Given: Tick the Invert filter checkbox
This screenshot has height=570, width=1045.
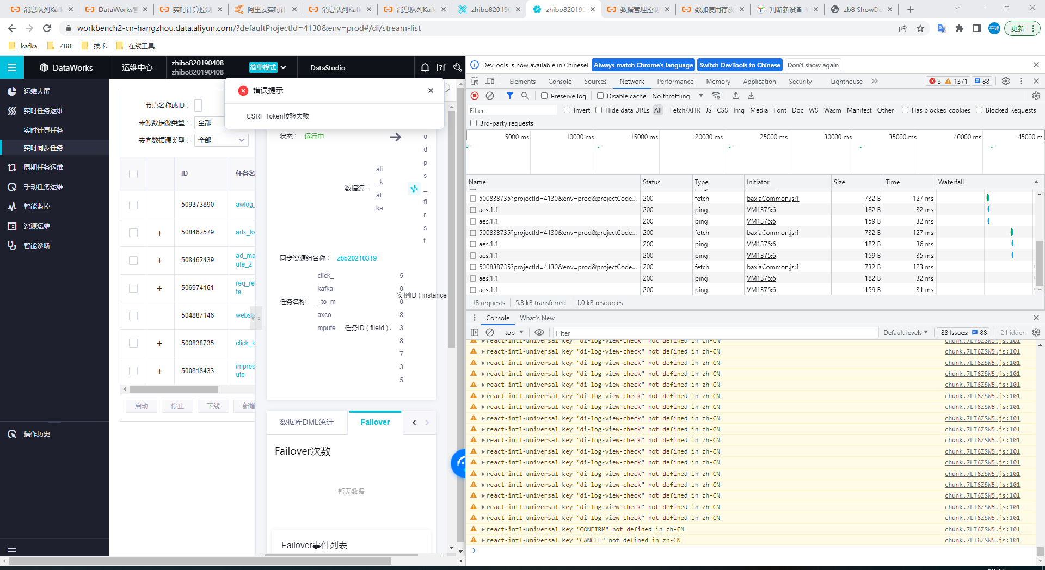Looking at the screenshot, I should pyautogui.click(x=567, y=110).
